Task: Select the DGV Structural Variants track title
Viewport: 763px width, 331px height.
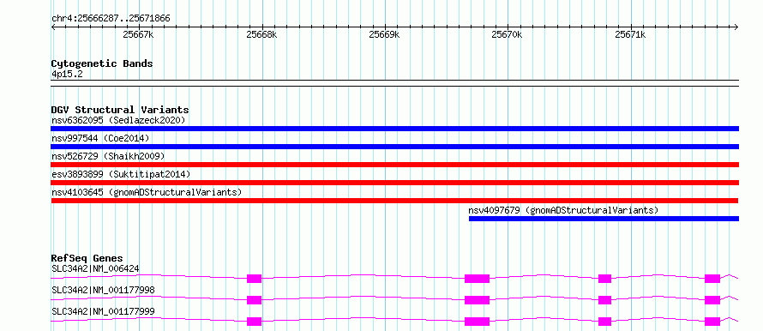Action: 120,110
